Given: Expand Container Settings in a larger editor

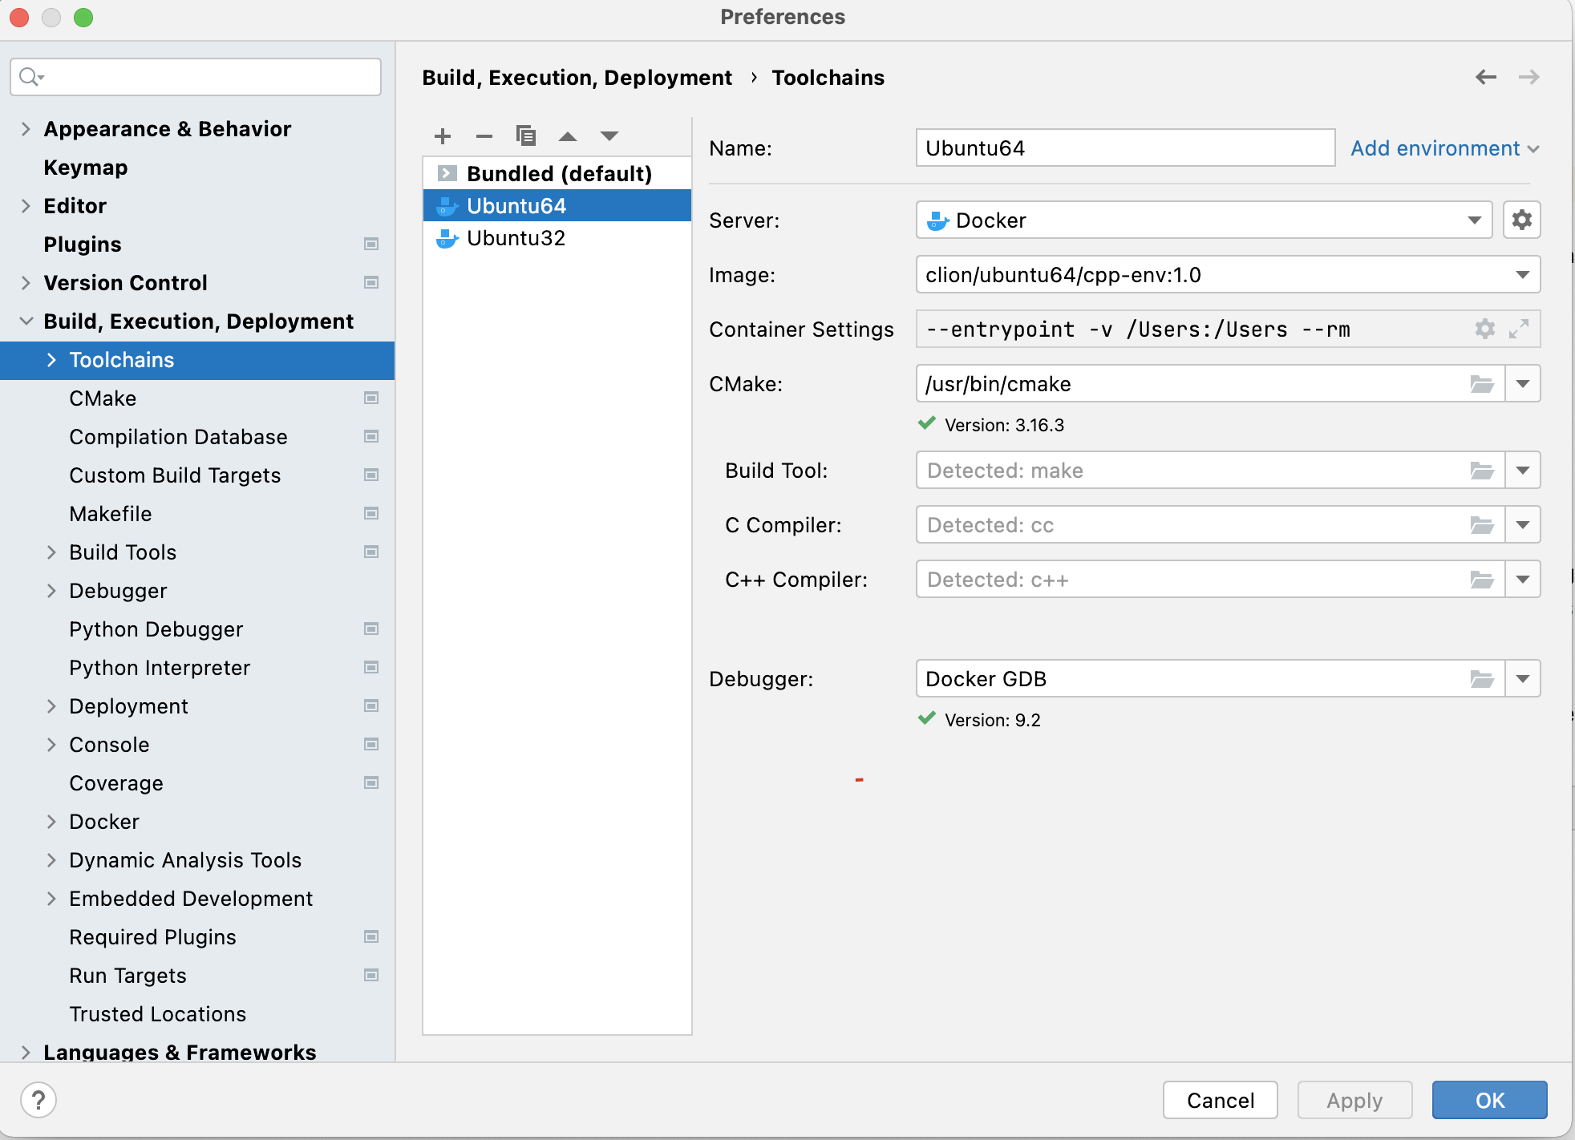Looking at the screenshot, I should 1518,329.
